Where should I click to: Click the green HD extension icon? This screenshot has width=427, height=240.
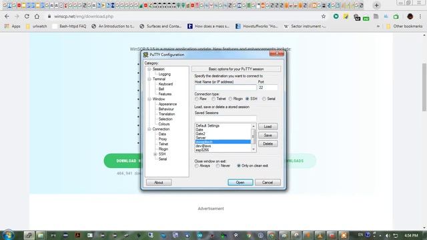[x=366, y=18]
